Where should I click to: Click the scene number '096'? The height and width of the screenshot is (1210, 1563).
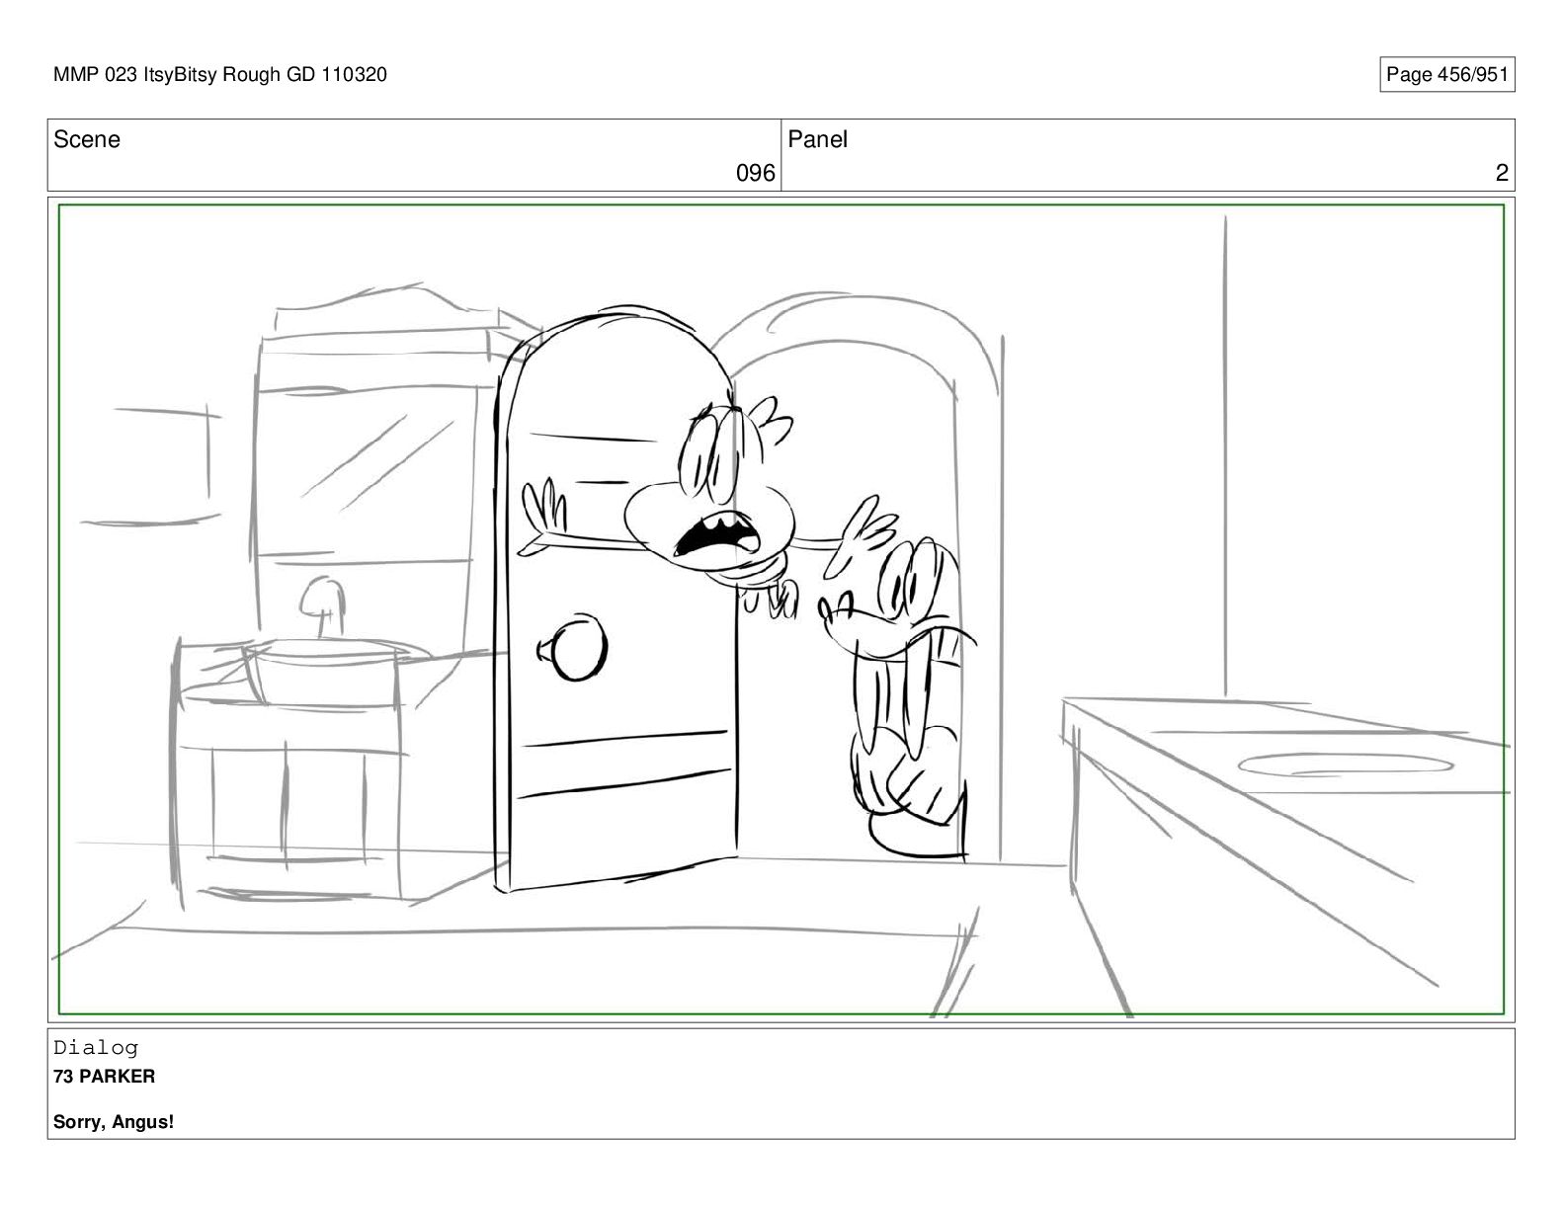coord(756,173)
